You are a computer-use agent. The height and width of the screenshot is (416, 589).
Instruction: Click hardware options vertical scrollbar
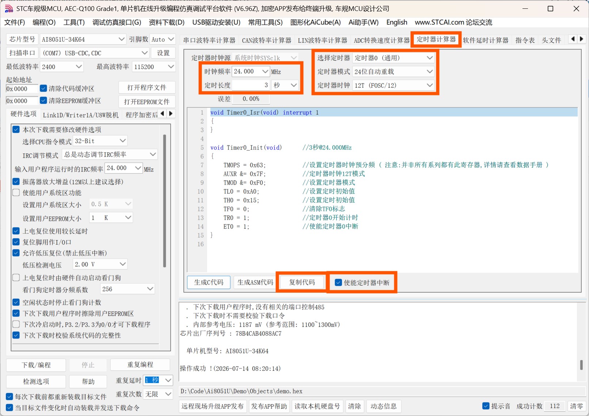point(164,201)
